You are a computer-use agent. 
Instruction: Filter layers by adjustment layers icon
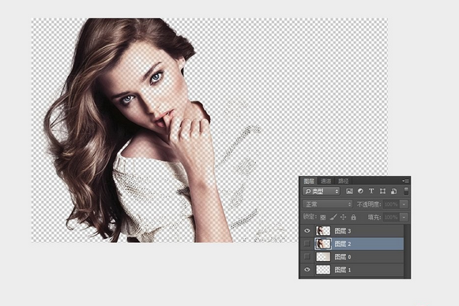coord(360,191)
